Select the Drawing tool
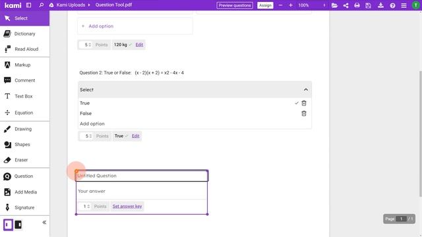This screenshot has height=237, width=422. [25, 129]
